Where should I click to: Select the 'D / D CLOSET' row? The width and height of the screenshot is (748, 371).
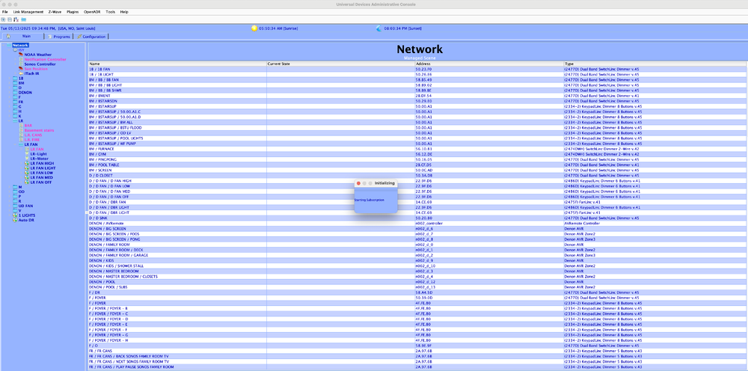417,176
